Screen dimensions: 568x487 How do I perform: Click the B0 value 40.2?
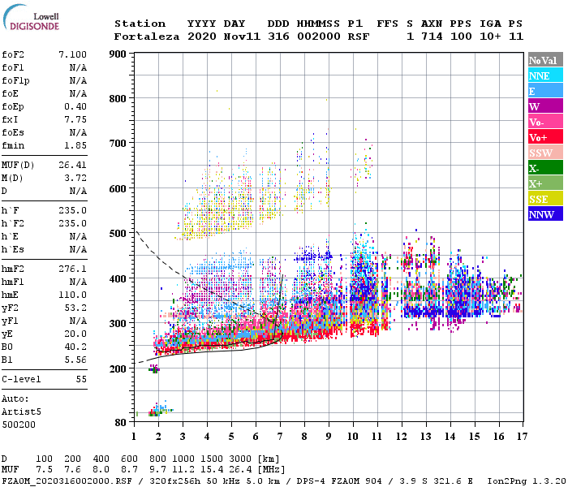click(75, 347)
